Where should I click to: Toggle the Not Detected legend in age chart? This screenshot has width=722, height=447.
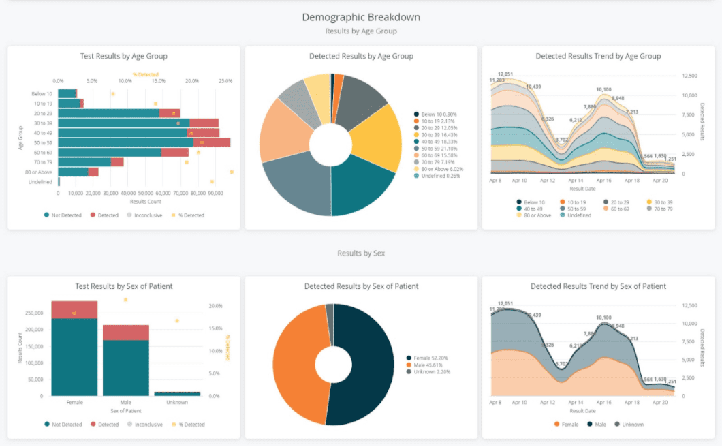[63, 215]
